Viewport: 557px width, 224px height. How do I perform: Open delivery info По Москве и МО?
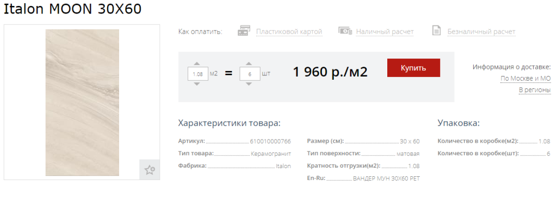tap(525, 78)
